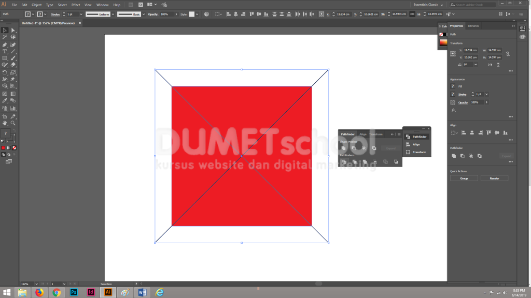Click Unite icon in Properties Pathfinder section

454,156
